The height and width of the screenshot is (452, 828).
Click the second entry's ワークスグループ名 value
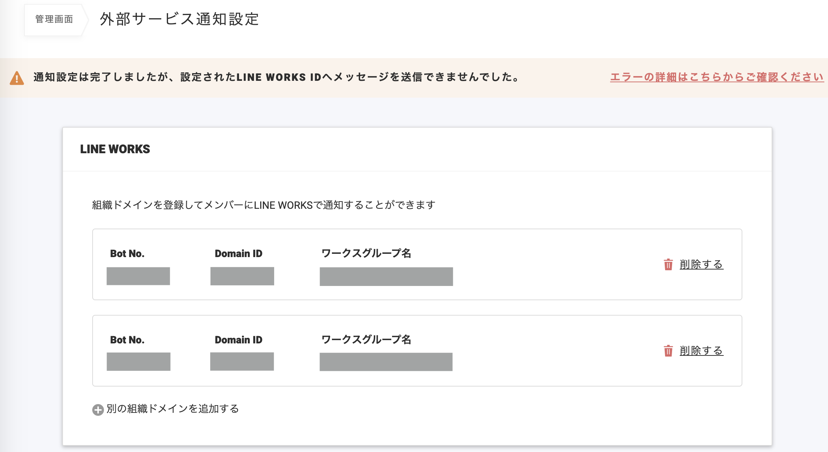pos(386,362)
